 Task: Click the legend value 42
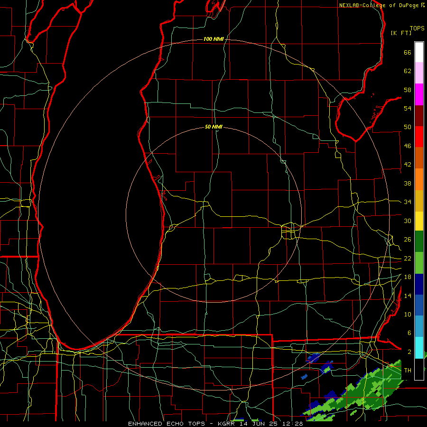click(408, 165)
